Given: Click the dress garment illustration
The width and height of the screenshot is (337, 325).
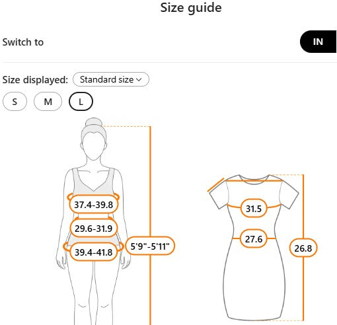Looking at the screenshot, I should 254,248.
